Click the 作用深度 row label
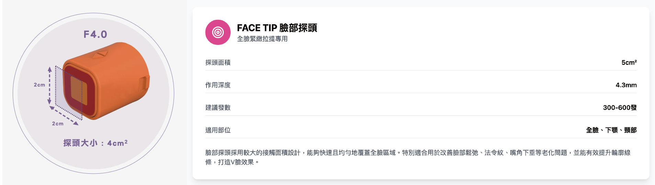The height and width of the screenshot is (185, 655). [x=218, y=85]
